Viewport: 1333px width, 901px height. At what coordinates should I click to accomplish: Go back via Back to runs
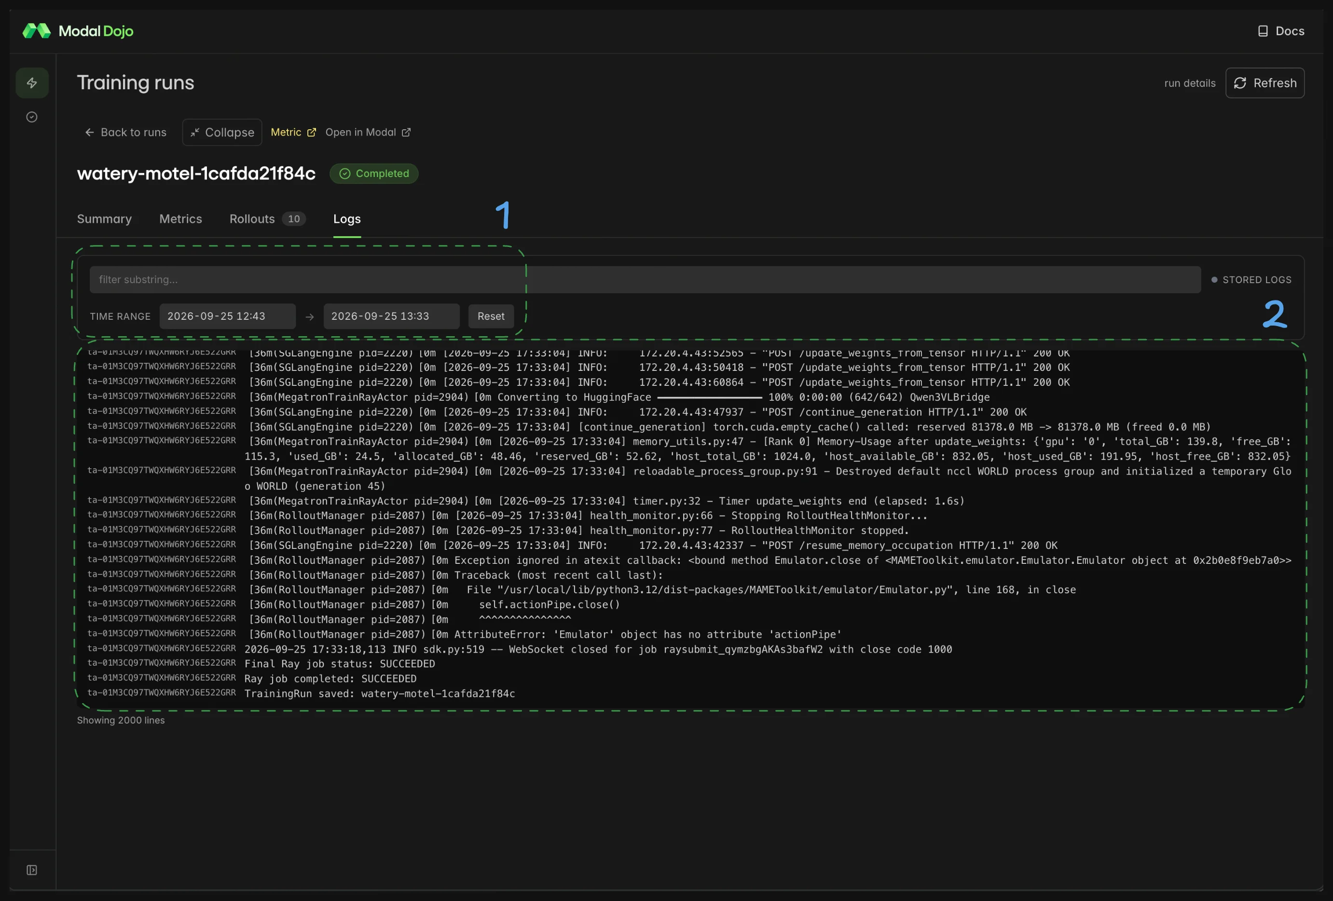(125, 133)
